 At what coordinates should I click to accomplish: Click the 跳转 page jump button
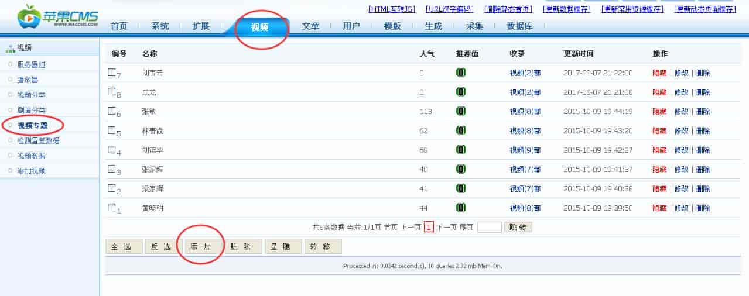click(518, 227)
